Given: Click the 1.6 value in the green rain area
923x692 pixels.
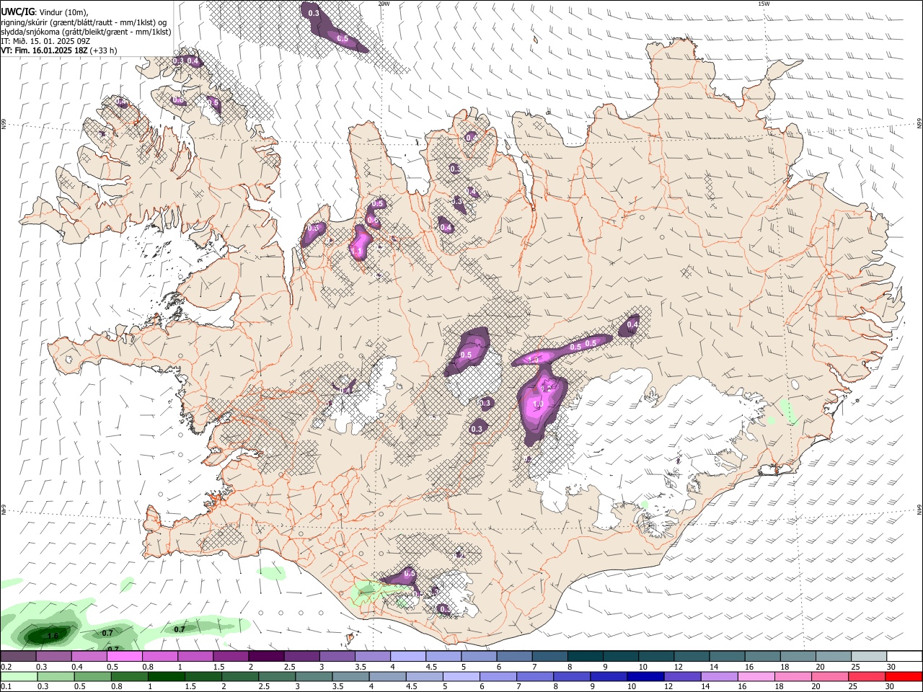Looking at the screenshot, I should (x=53, y=636).
